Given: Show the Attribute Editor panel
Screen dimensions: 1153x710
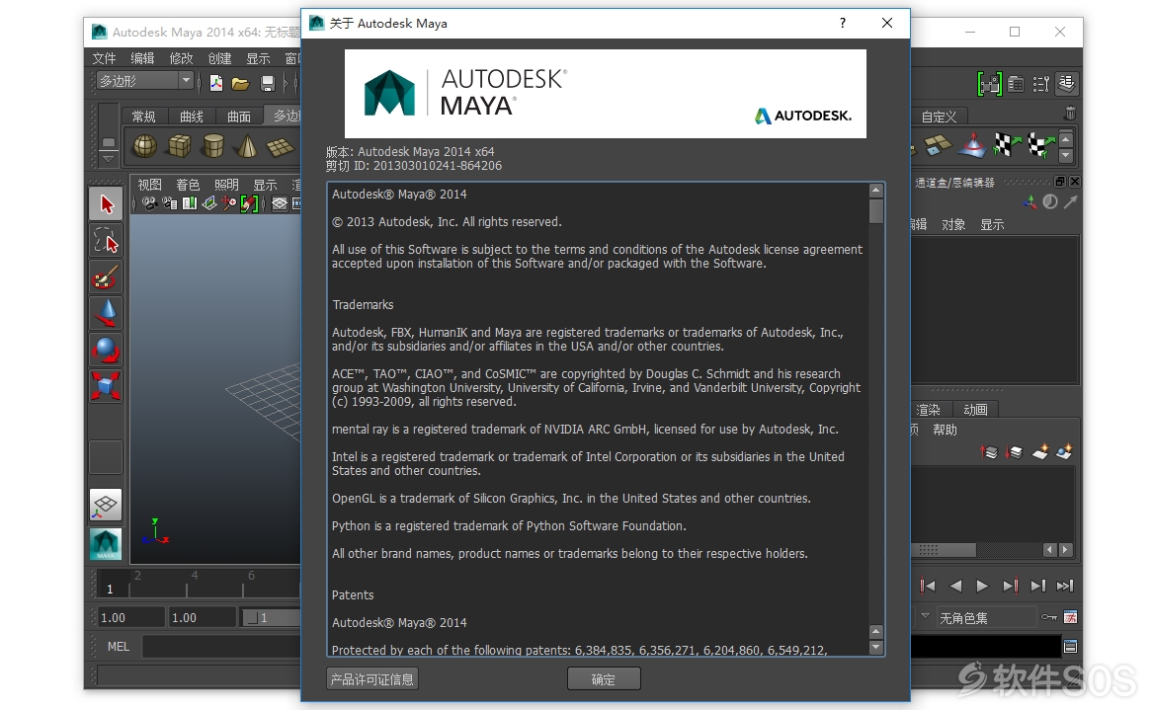Looking at the screenshot, I should (1016, 84).
